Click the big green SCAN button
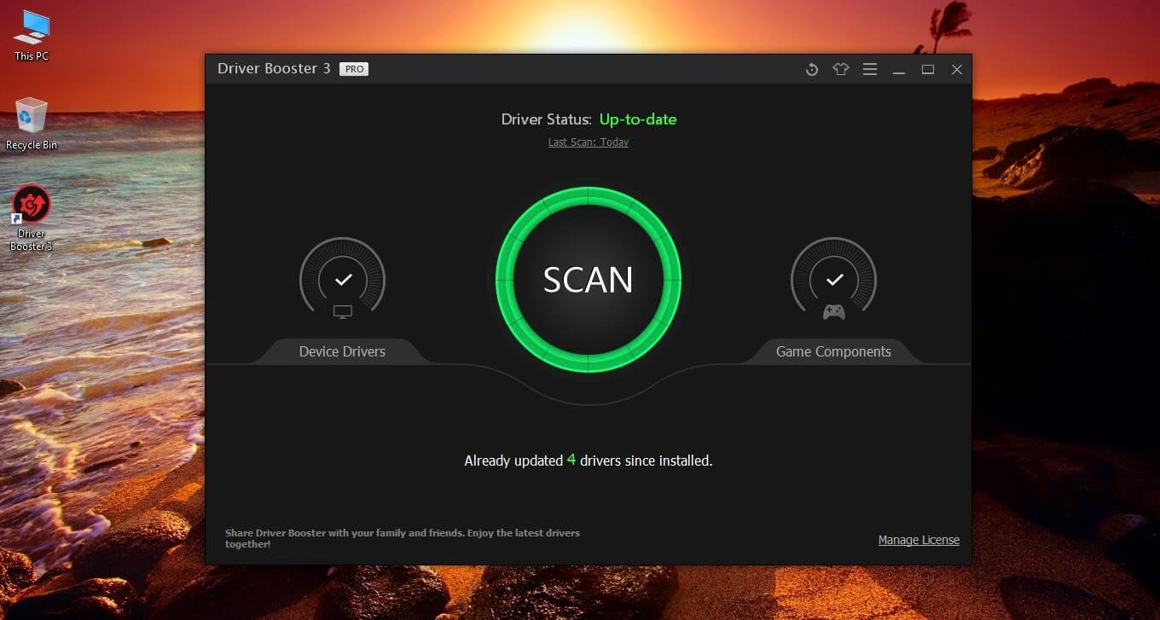The image size is (1160, 620). [589, 280]
